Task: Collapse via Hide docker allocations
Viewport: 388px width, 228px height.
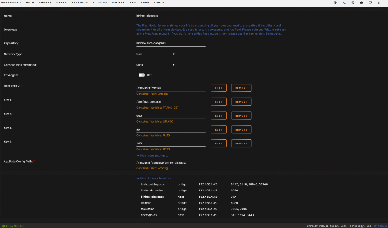Action: (156, 178)
